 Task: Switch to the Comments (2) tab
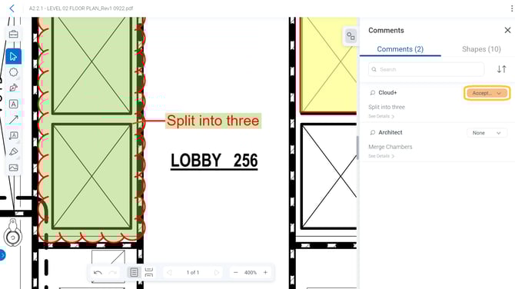400,49
